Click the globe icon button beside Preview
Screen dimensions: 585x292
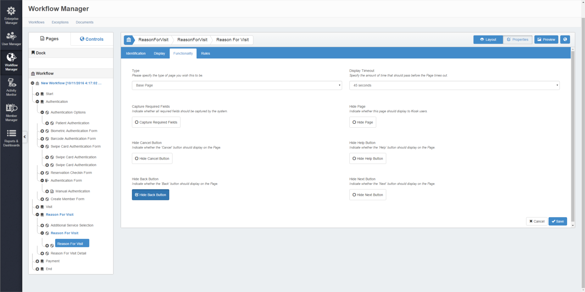pyautogui.click(x=565, y=40)
